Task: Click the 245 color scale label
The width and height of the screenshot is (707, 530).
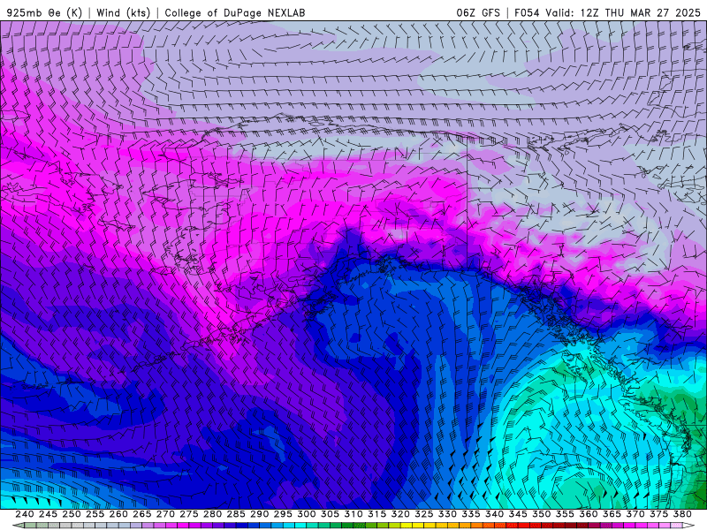Action: click(48, 514)
